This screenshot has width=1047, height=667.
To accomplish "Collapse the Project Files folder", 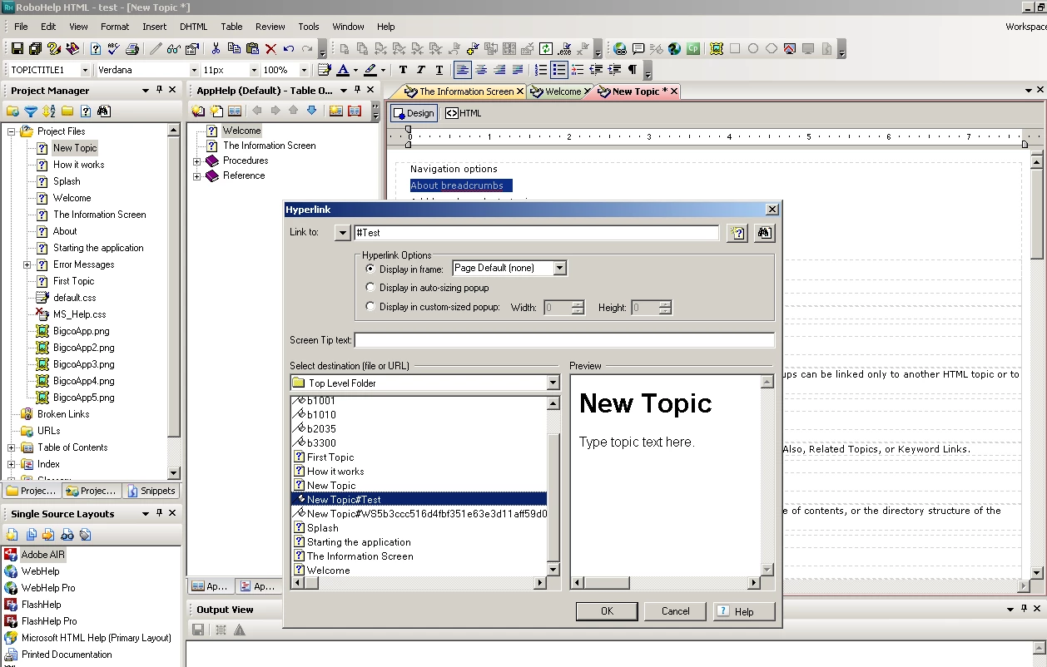I will point(12,131).
